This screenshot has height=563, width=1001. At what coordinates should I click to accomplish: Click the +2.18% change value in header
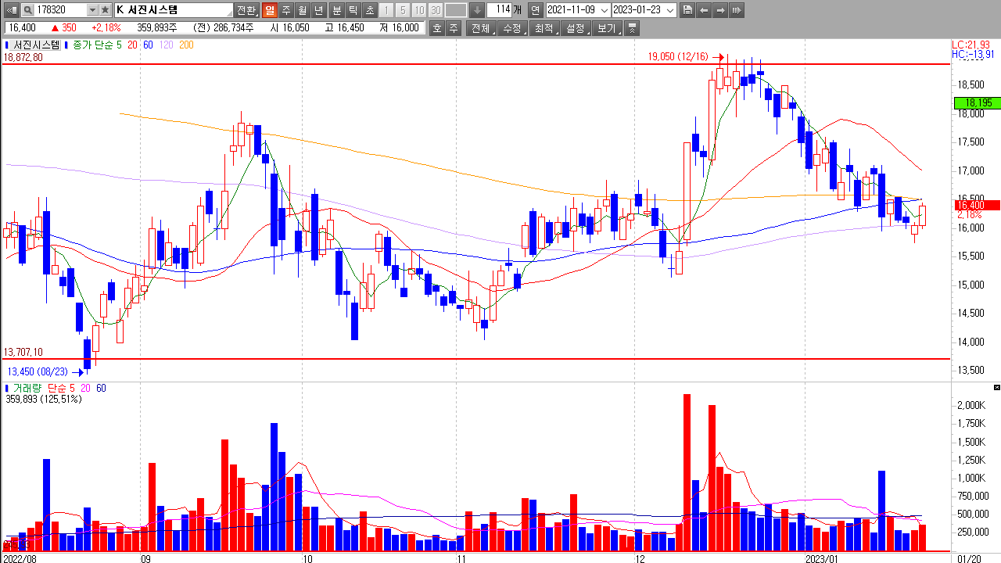point(106,28)
